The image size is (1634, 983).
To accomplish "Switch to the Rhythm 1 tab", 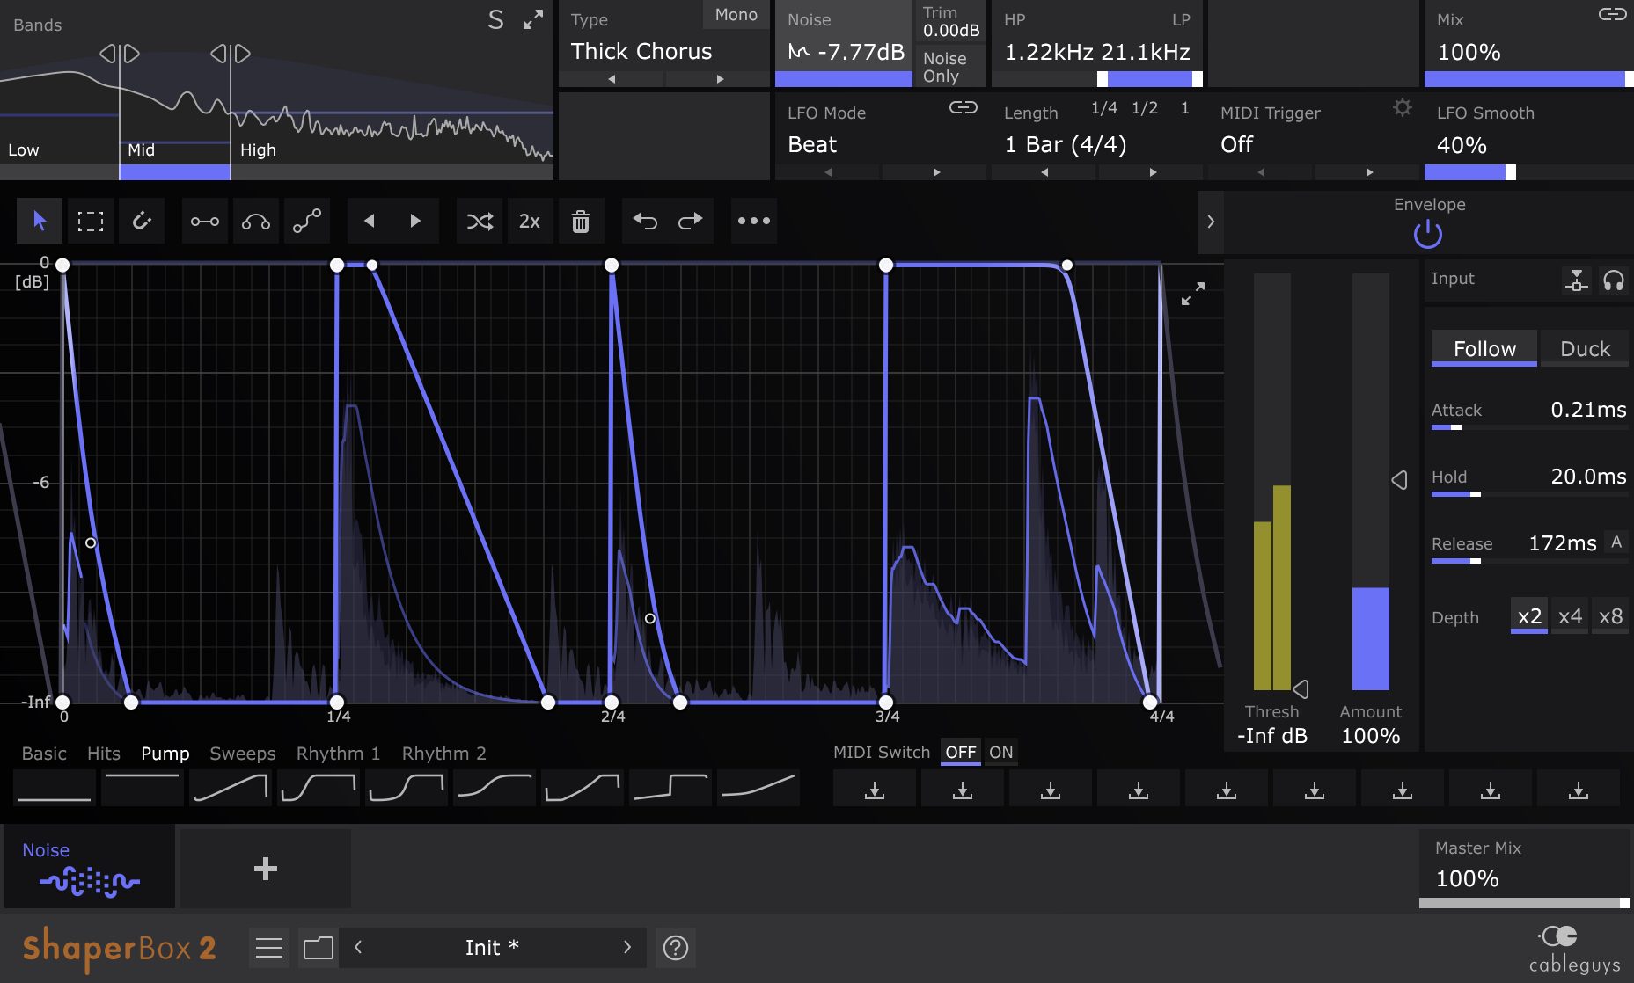I will coord(338,754).
